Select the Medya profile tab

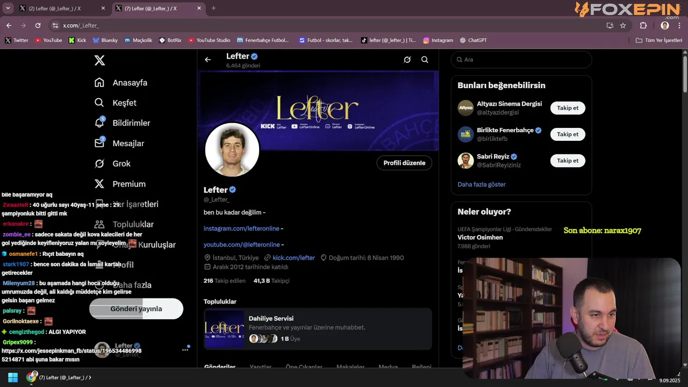pos(388,367)
